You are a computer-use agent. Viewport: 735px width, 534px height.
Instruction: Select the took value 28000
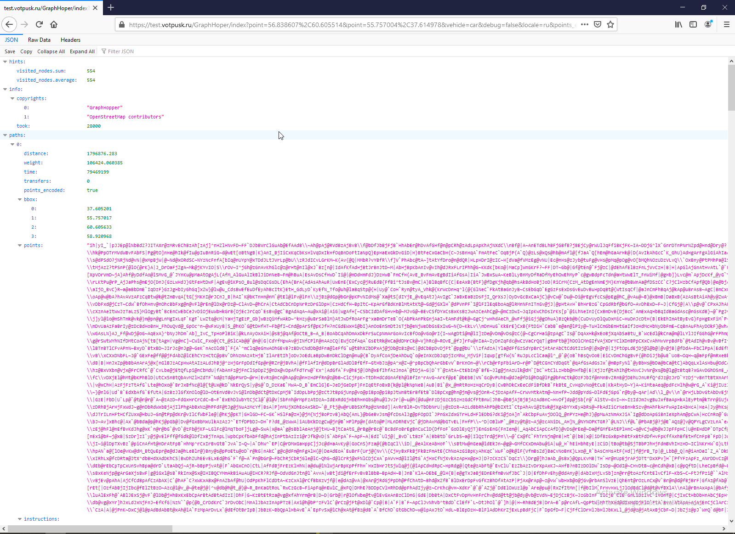click(94, 126)
